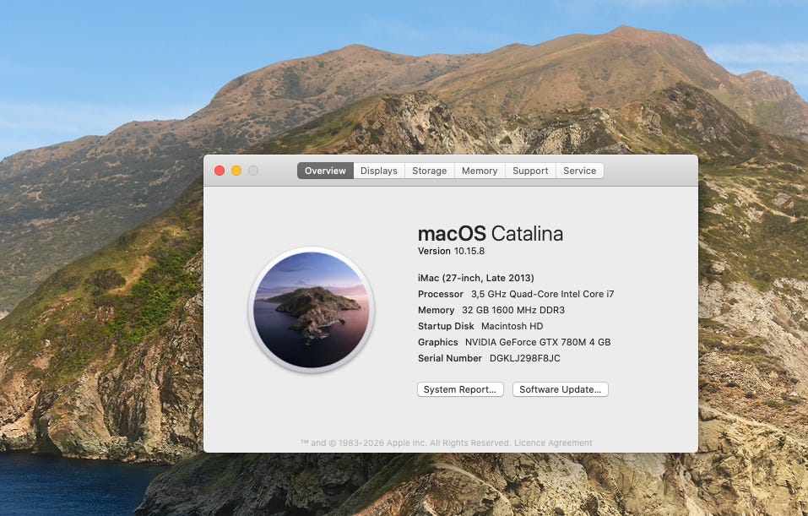Viewport: 808px width, 516px height.
Task: Close the About This Mac window
Action: 220,171
